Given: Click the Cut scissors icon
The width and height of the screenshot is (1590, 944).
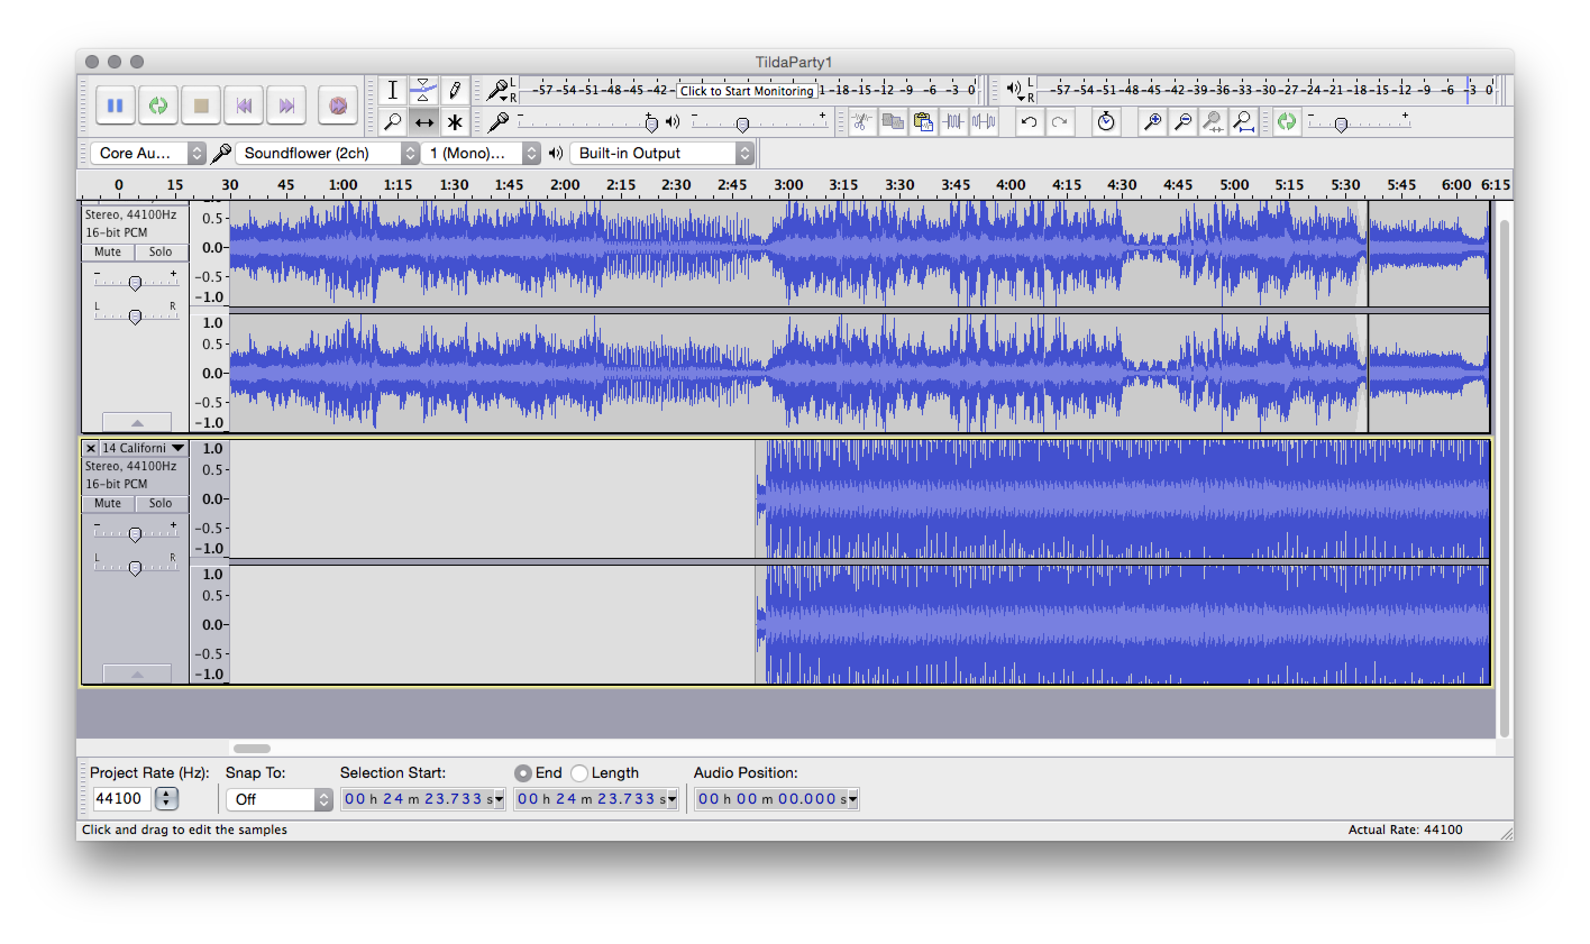Looking at the screenshot, I should pos(861,121).
